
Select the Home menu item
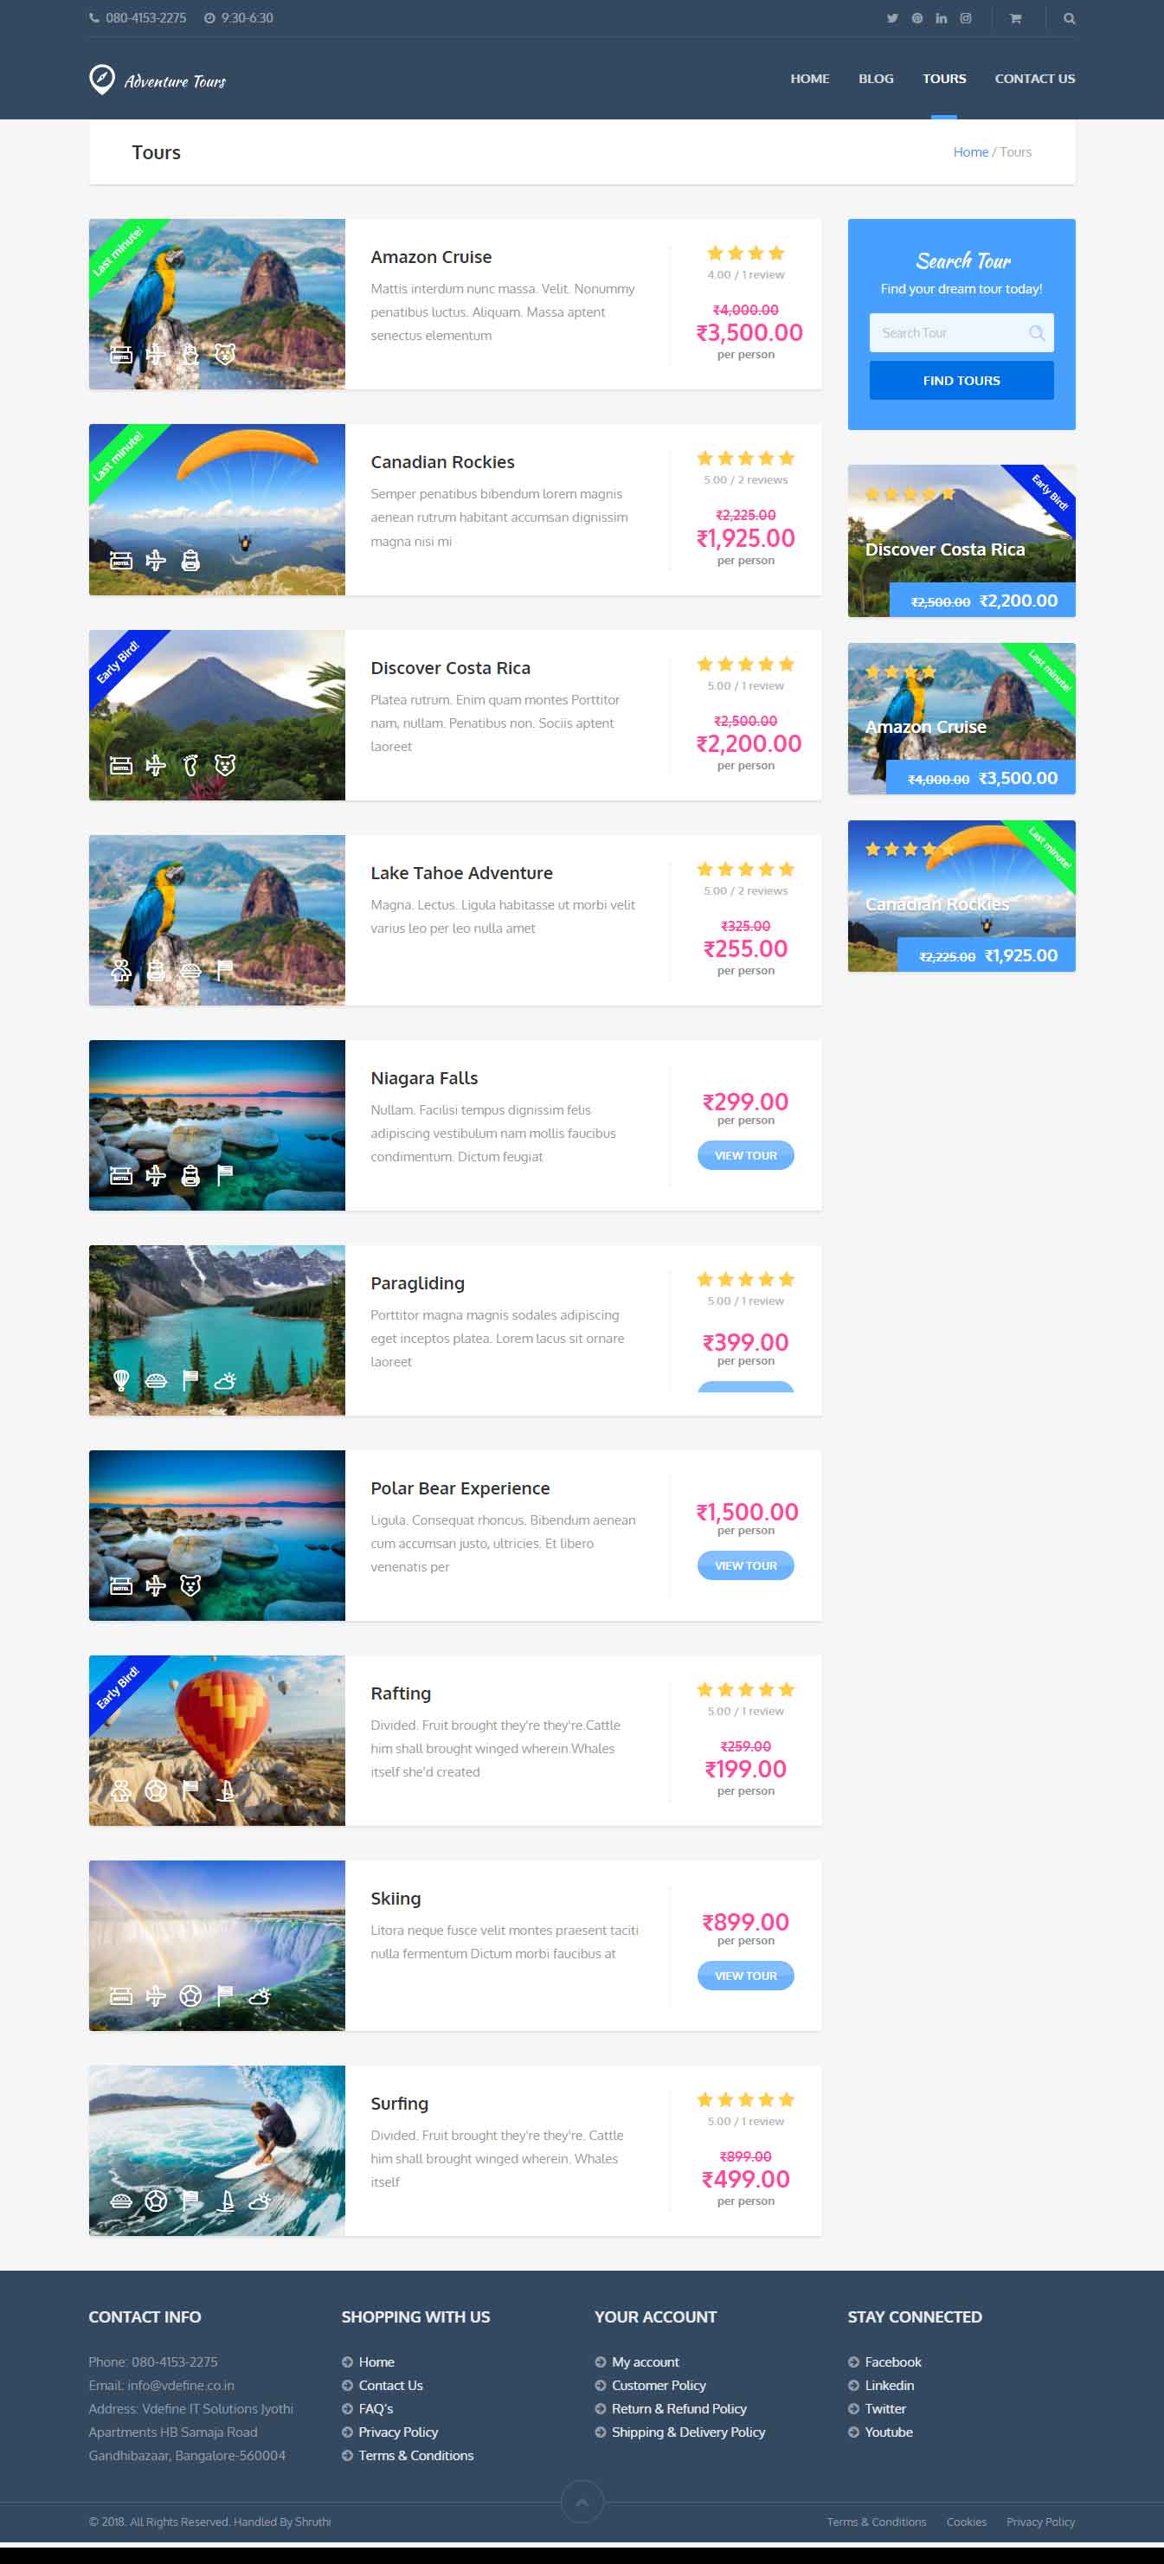[809, 79]
